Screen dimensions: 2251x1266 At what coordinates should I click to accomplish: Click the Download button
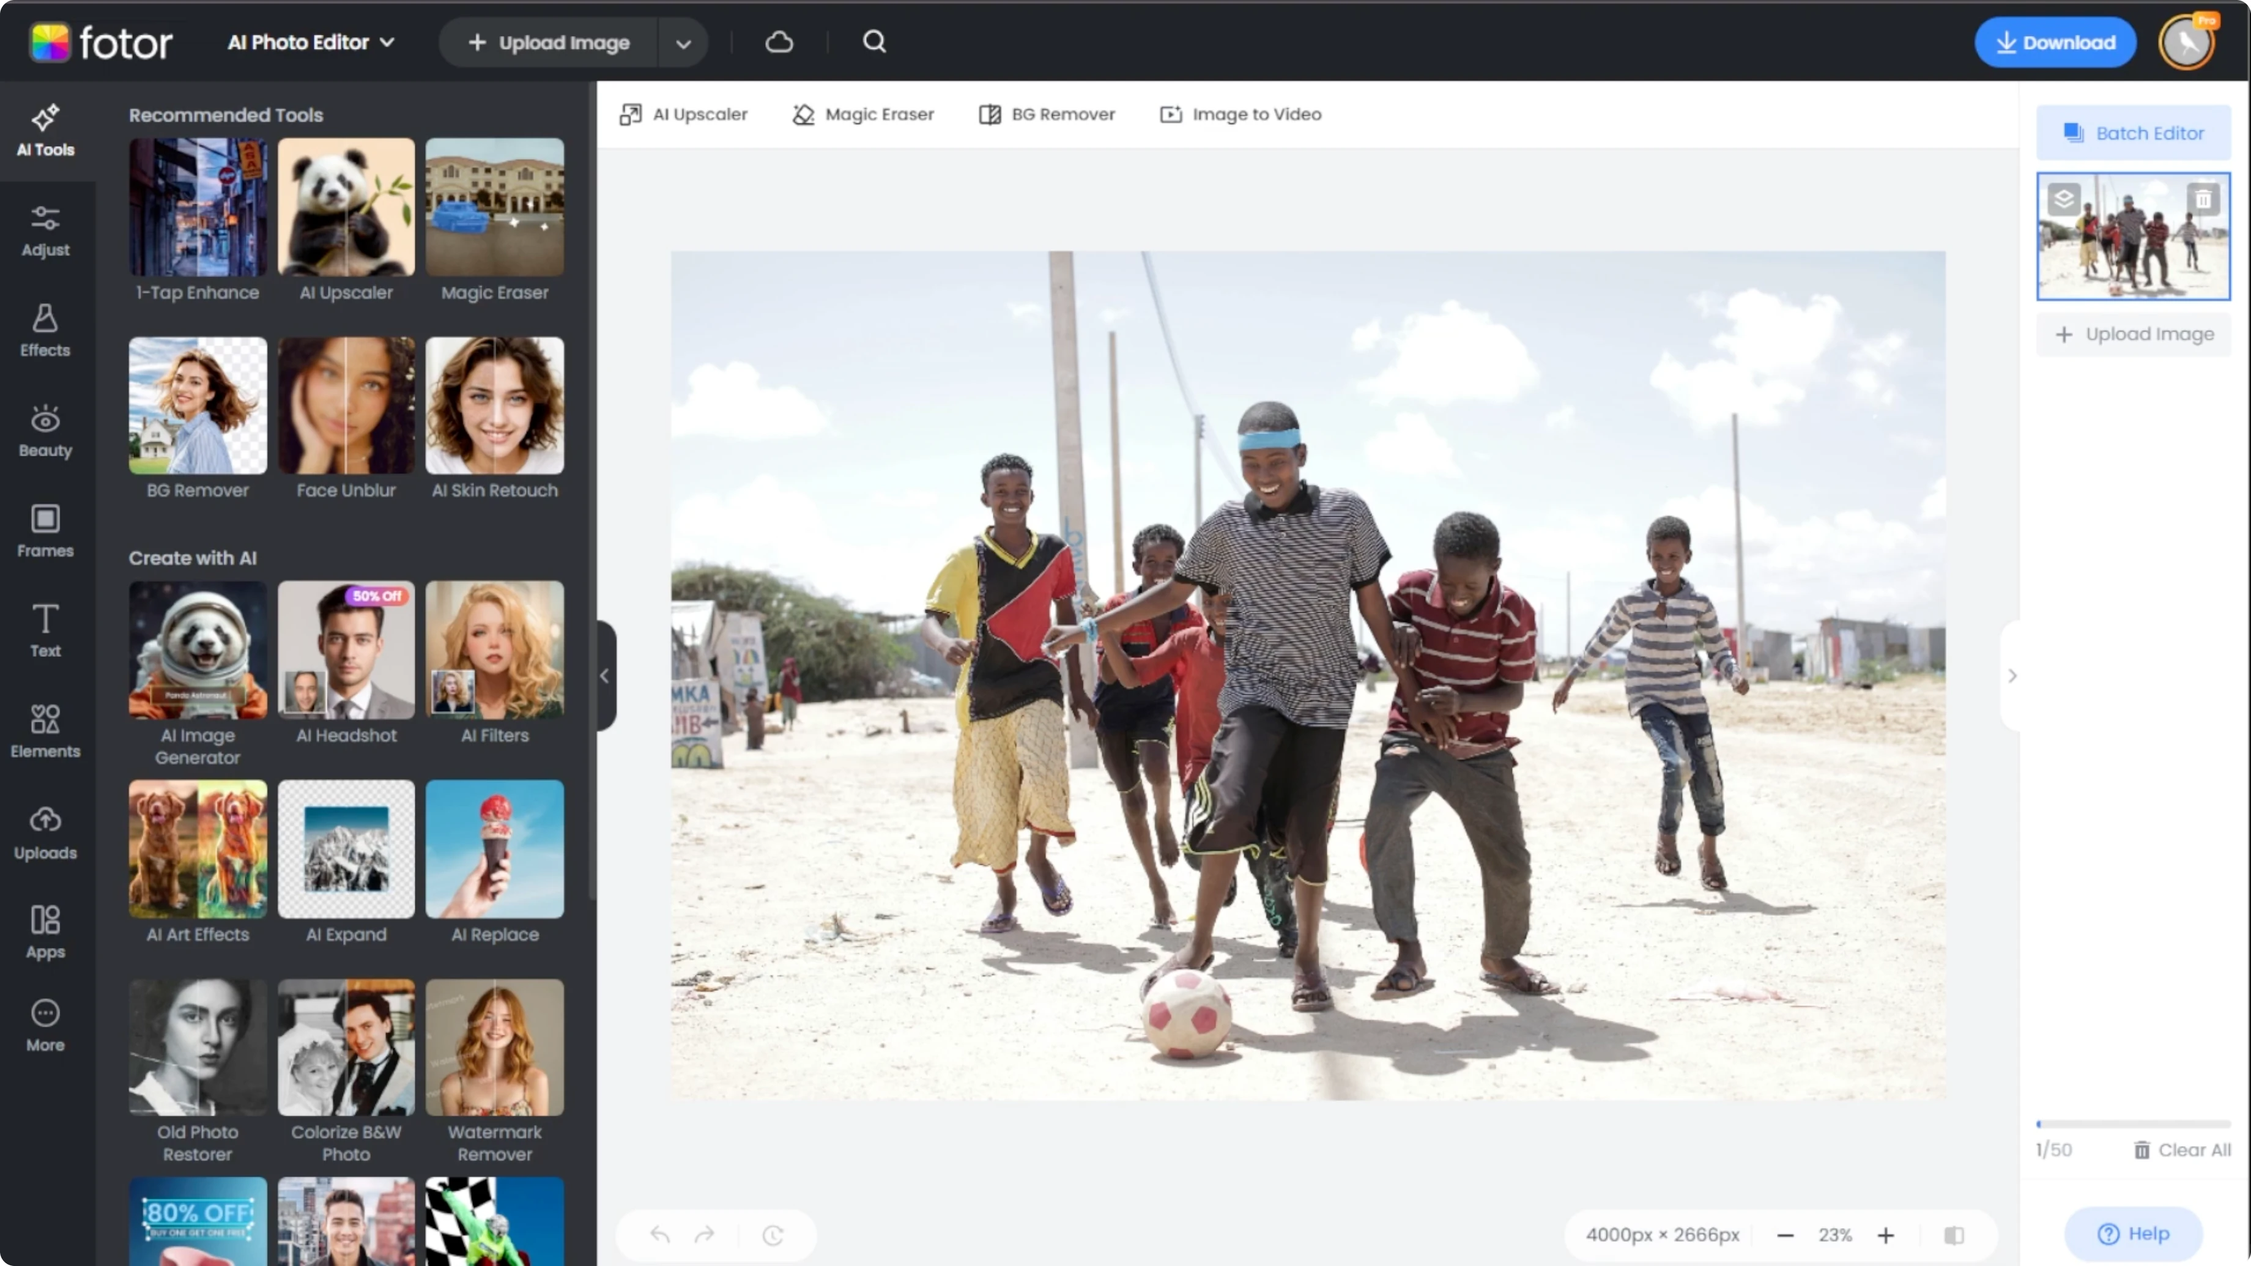tap(2055, 42)
